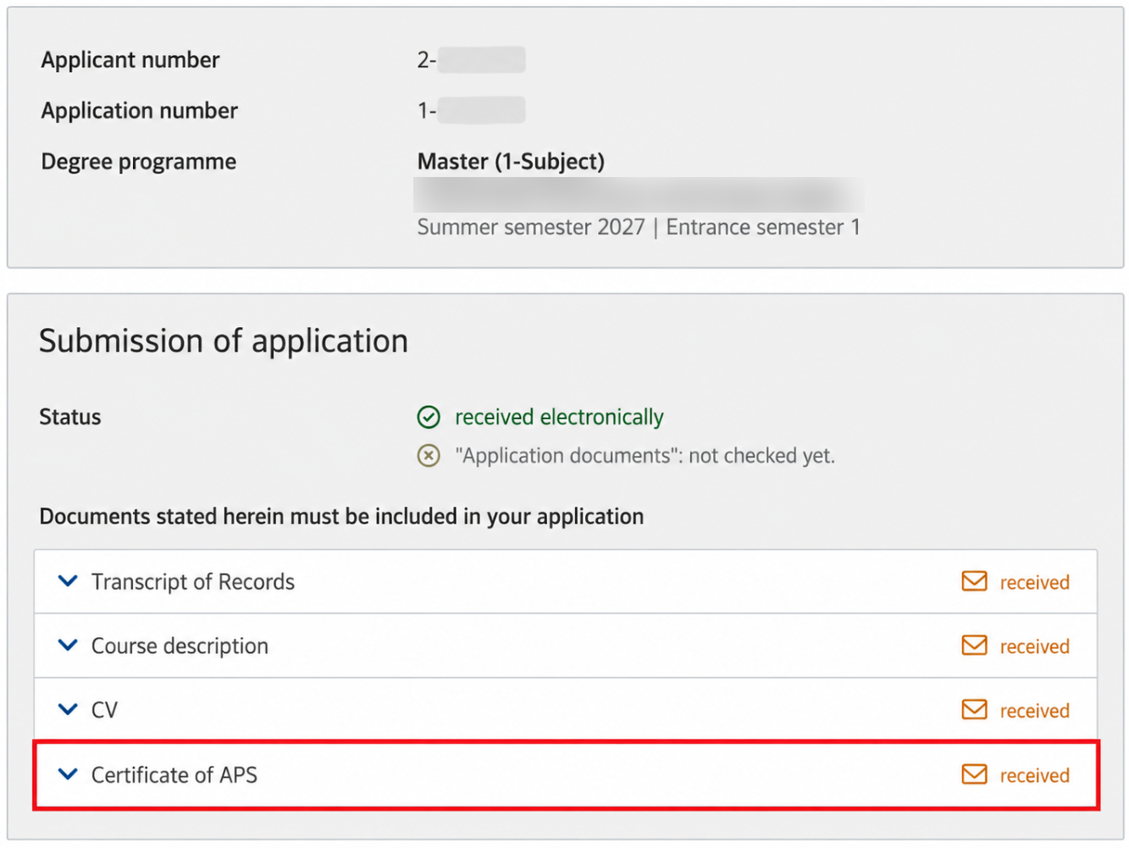Click green checkmark icon beside received electronically
1129x848 pixels.
[429, 417]
